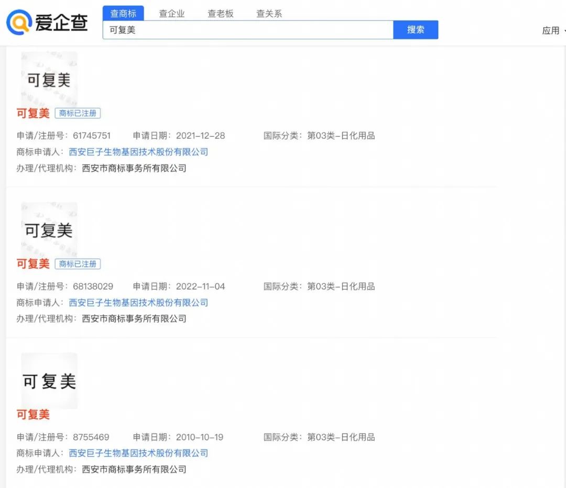Select registration number 68138029
This screenshot has width=566, height=488.
pyautogui.click(x=93, y=286)
